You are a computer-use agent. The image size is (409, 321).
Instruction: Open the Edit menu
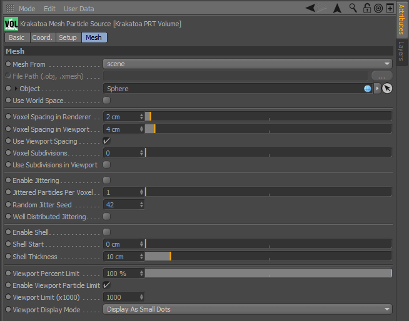(x=49, y=9)
